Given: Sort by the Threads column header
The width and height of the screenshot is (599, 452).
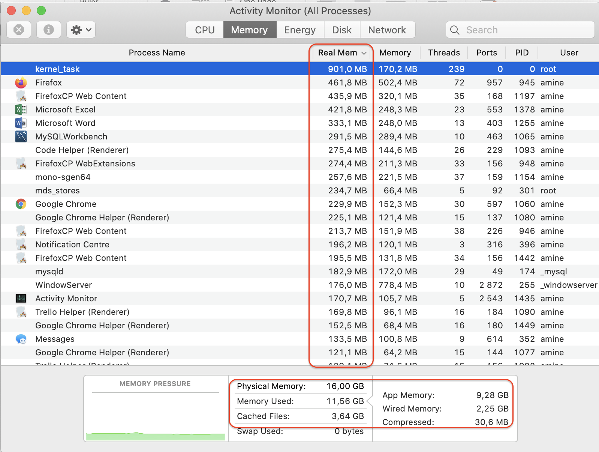Looking at the screenshot, I should point(444,53).
